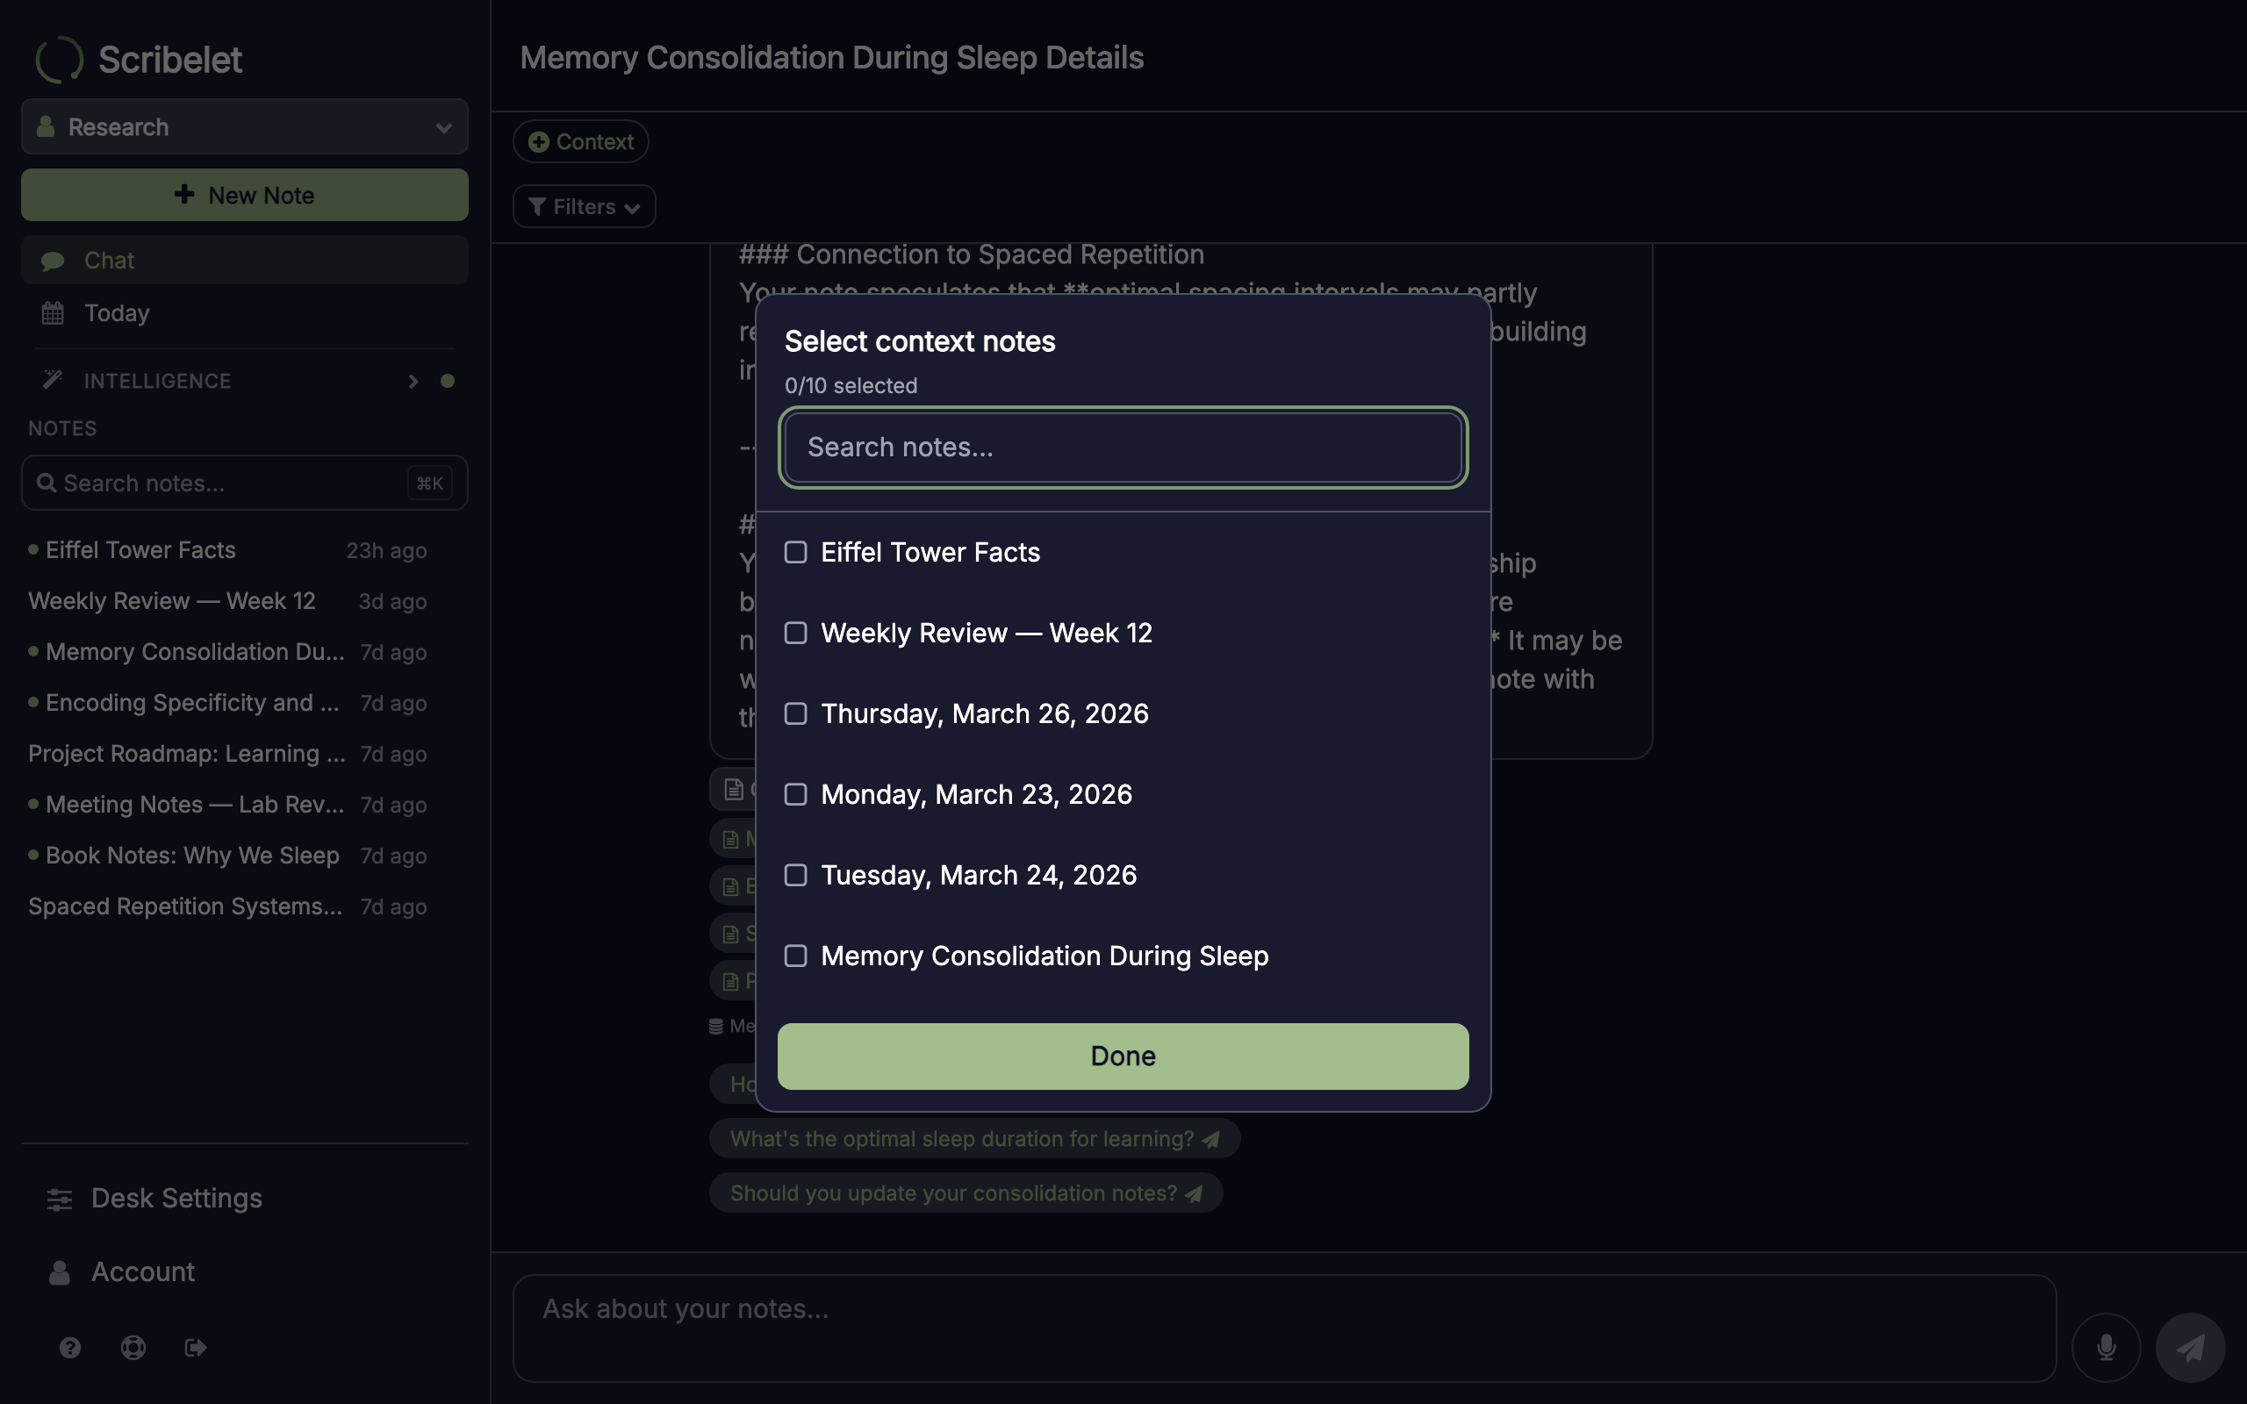Open the help question mark icon

(70, 1347)
